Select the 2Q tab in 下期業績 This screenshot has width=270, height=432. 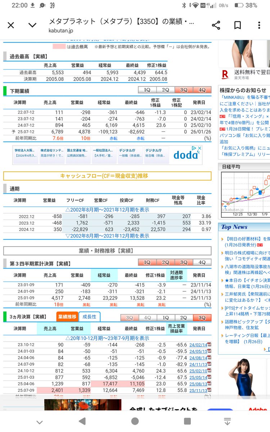[x=165, y=90]
